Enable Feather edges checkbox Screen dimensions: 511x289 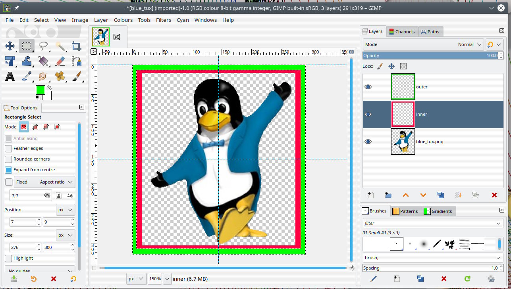(8, 148)
